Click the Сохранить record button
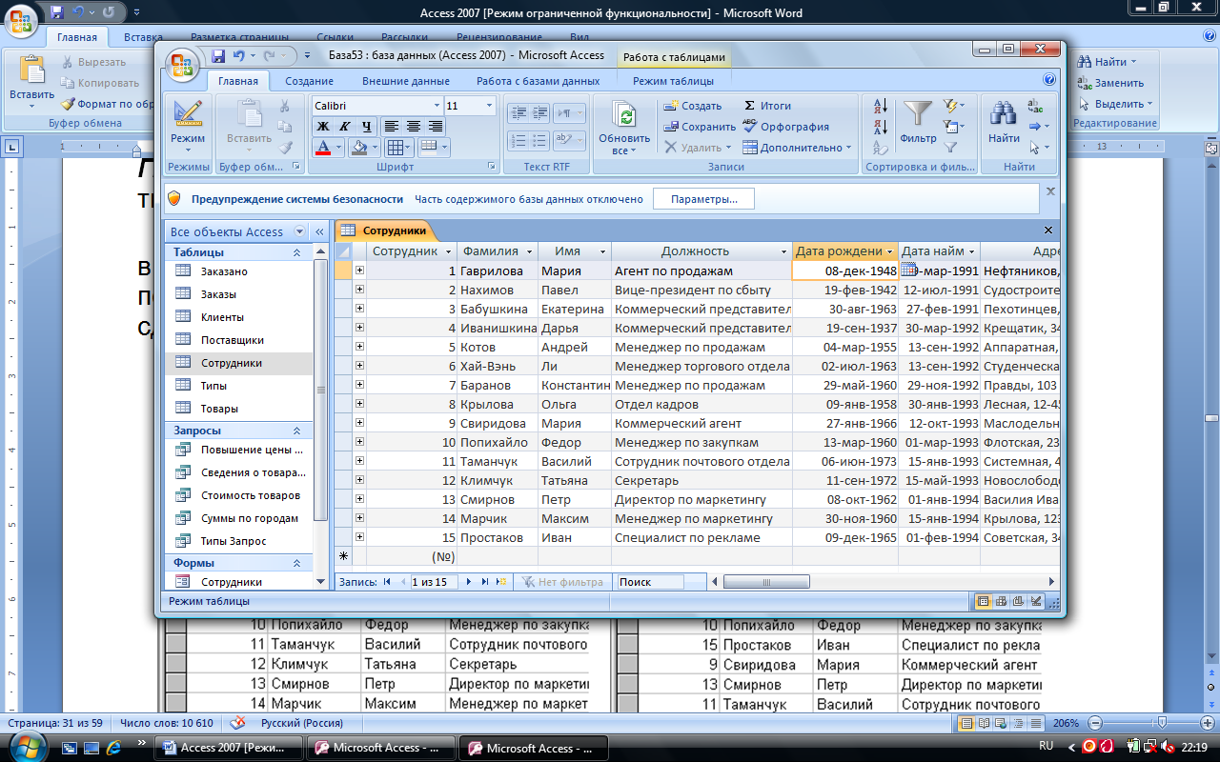This screenshot has height=762, width=1220. (700, 127)
